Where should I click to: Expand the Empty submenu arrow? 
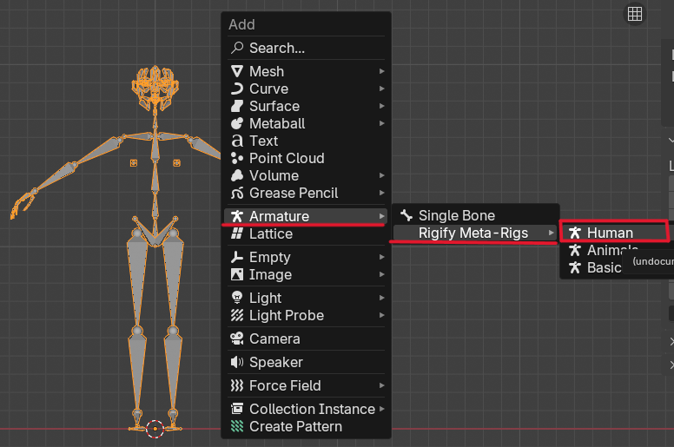[381, 257]
